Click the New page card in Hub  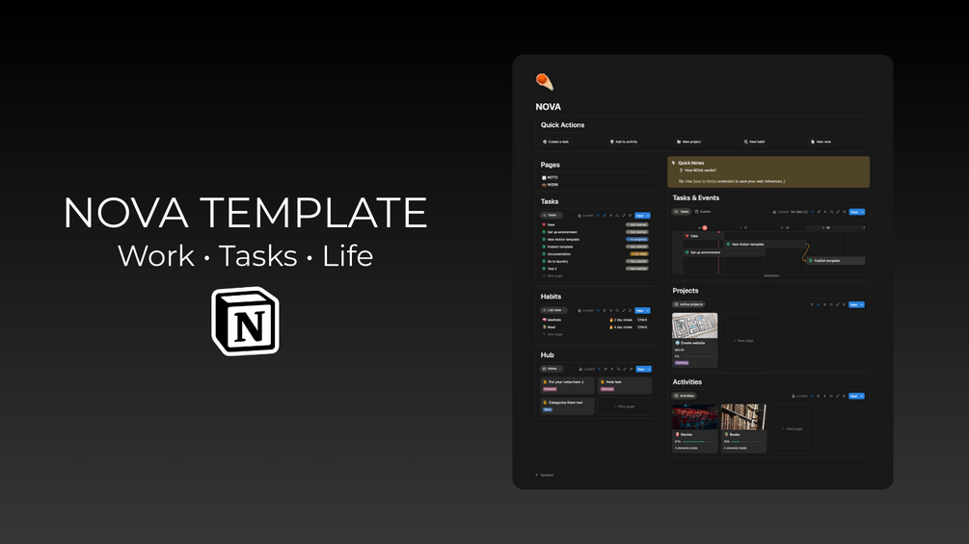point(624,406)
